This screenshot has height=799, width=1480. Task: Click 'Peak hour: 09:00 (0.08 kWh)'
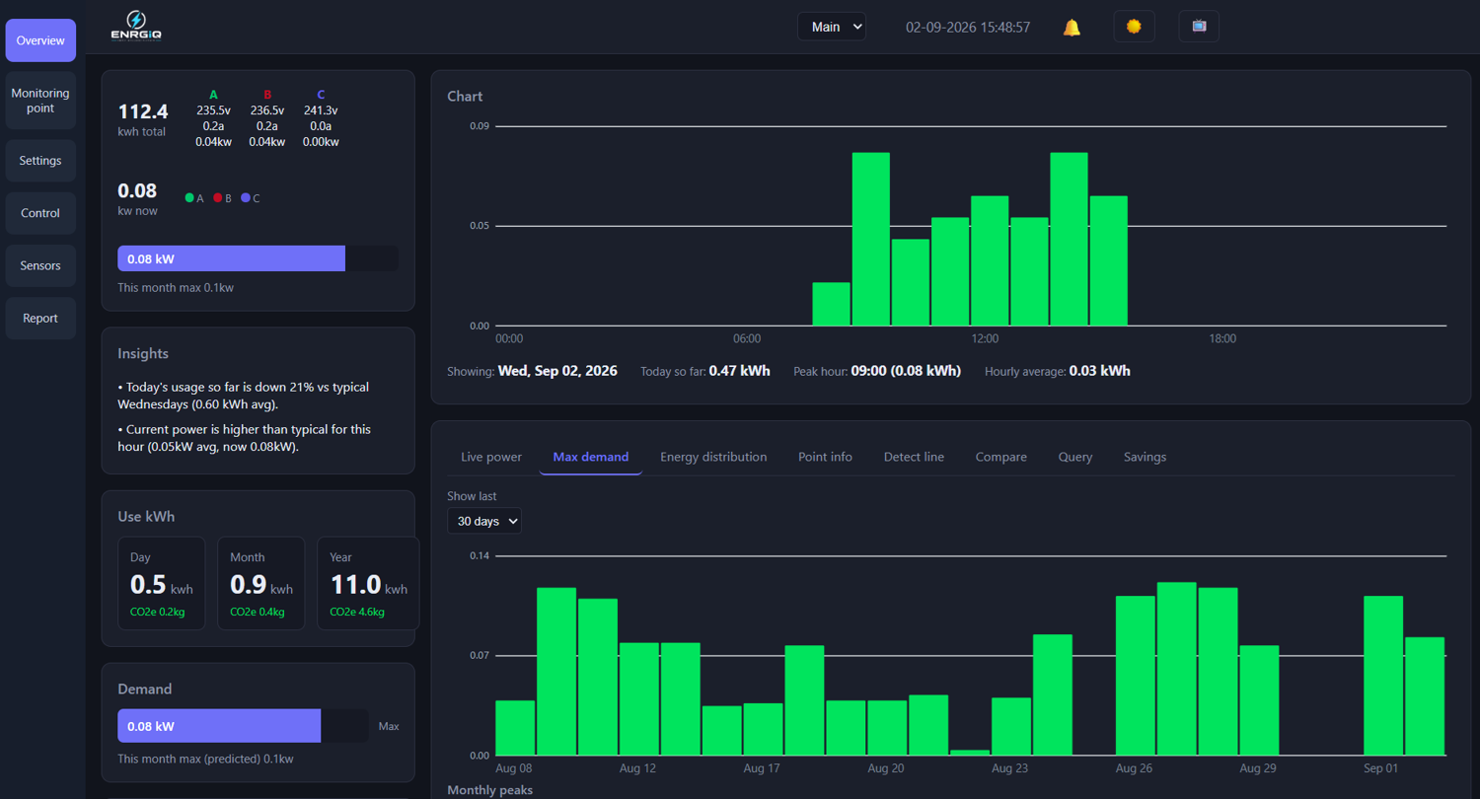pos(877,371)
